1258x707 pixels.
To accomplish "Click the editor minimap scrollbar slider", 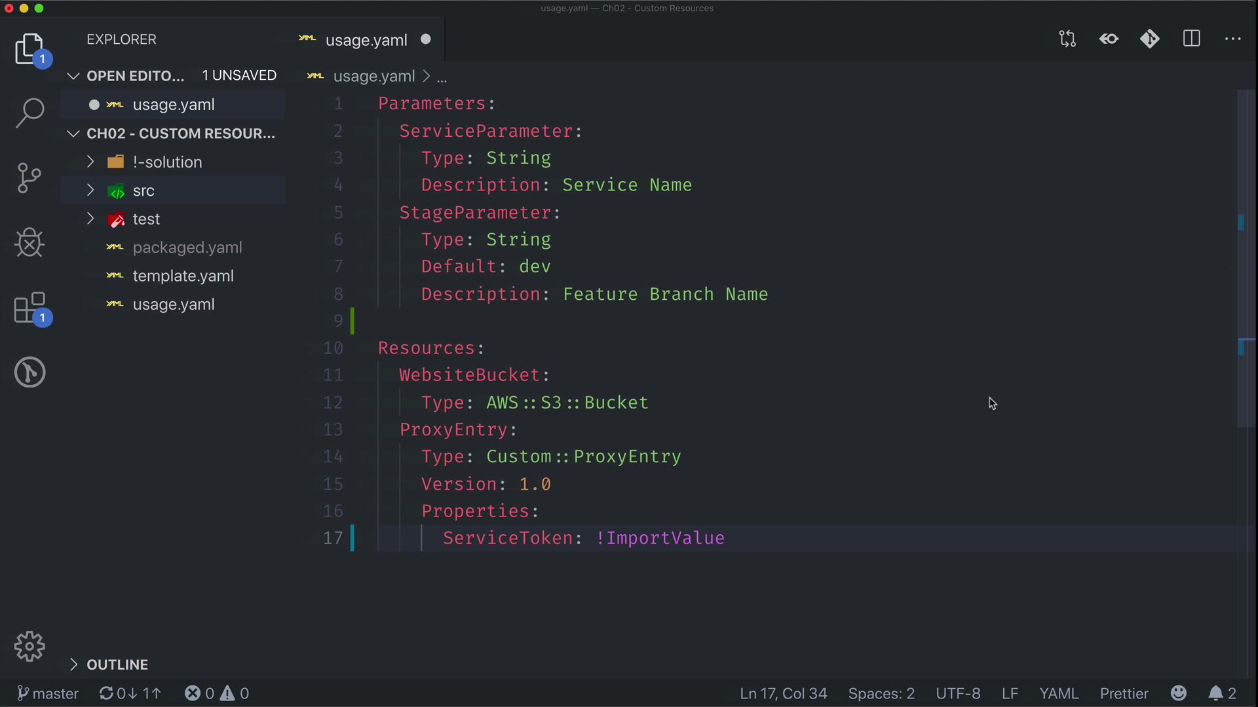I will click(1245, 259).
